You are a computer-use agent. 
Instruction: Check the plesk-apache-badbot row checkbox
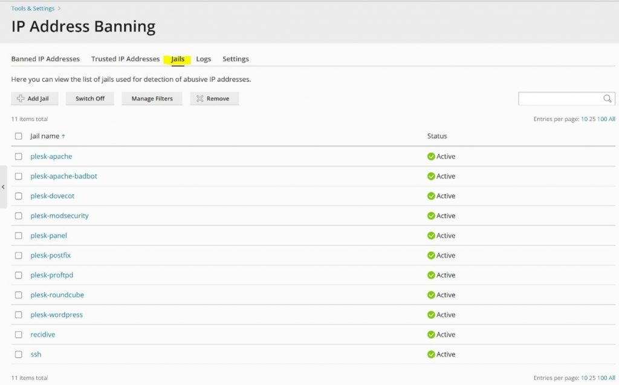coord(19,176)
